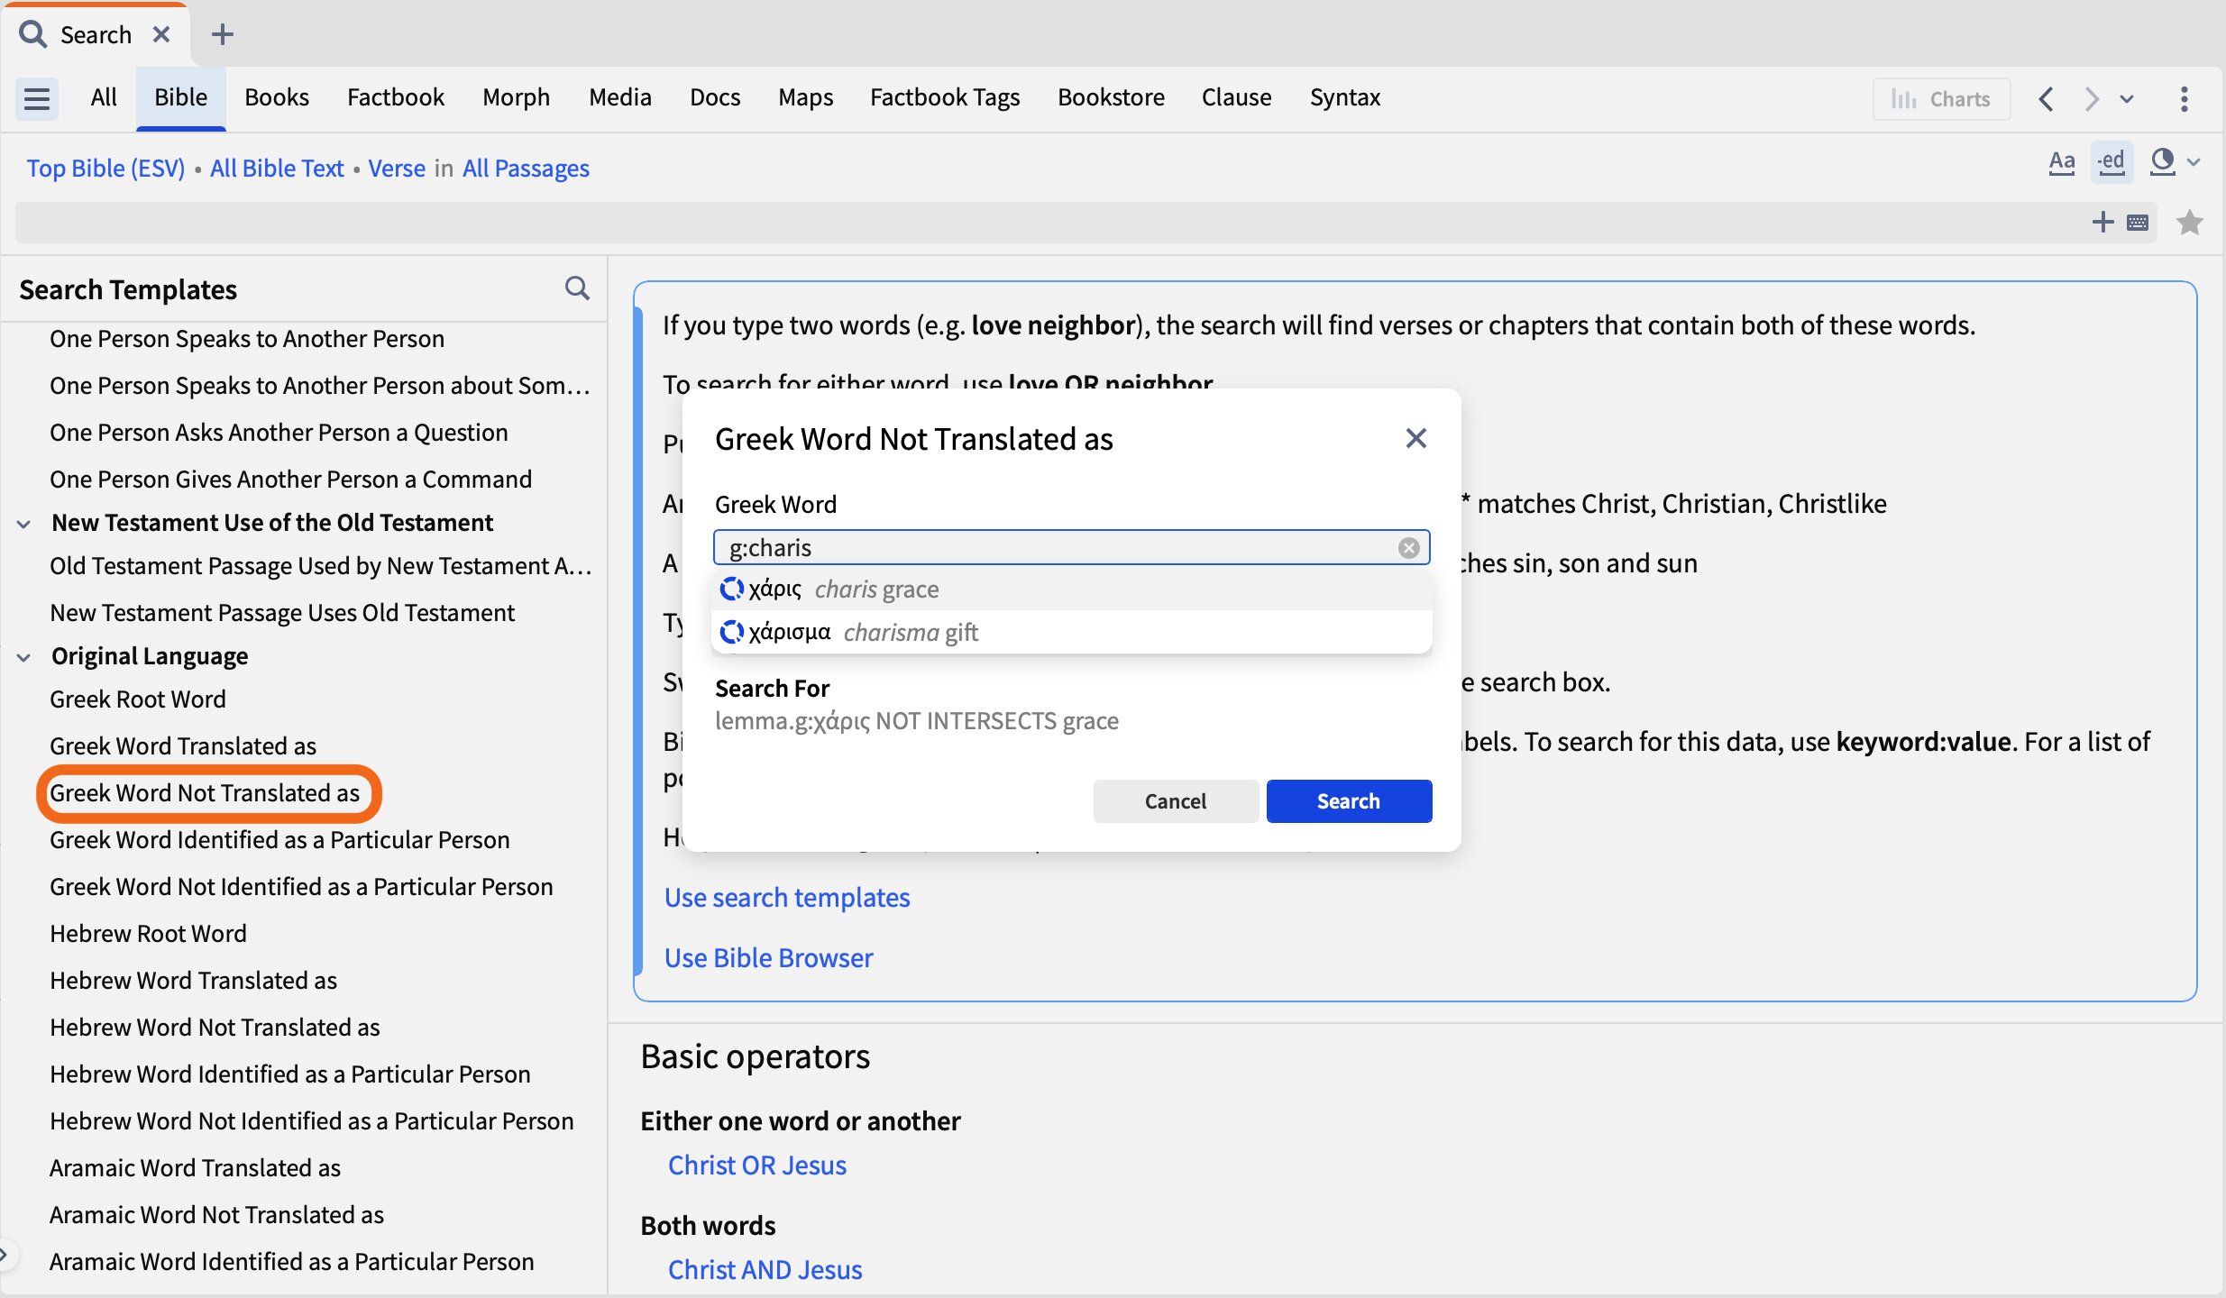Collapse the Original Language section

point(24,656)
